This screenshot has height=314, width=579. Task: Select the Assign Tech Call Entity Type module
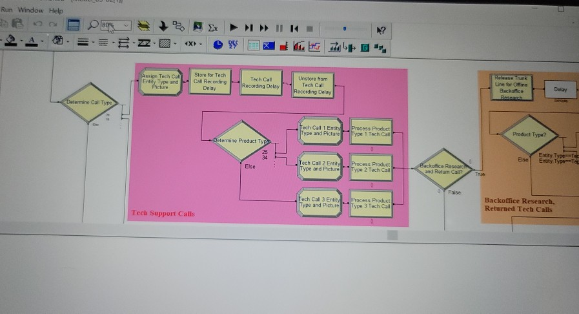(160, 81)
